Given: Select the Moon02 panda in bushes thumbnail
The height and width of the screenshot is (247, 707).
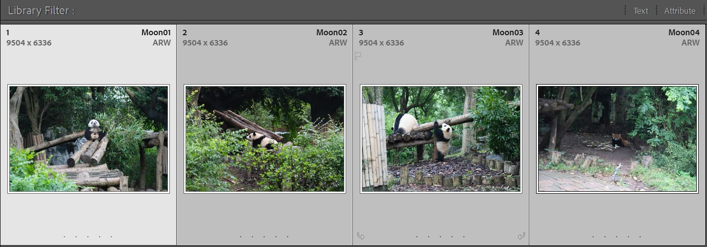Looking at the screenshot, I should tap(265, 139).
